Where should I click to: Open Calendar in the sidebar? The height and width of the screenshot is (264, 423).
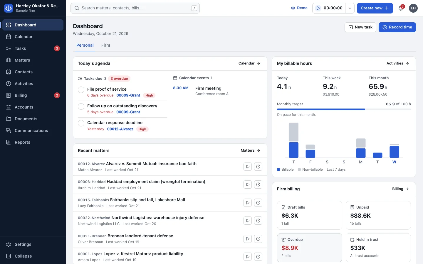(33, 37)
